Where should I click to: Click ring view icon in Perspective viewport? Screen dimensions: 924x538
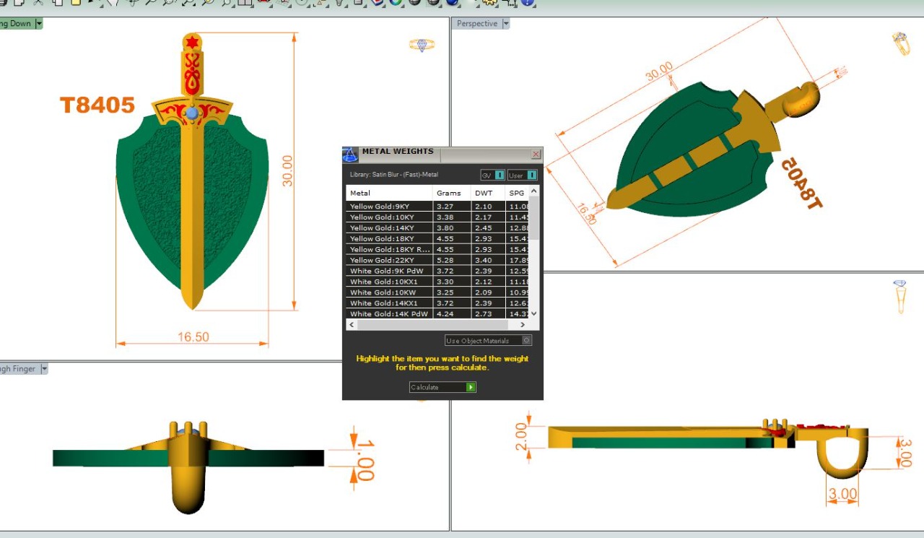tap(899, 43)
